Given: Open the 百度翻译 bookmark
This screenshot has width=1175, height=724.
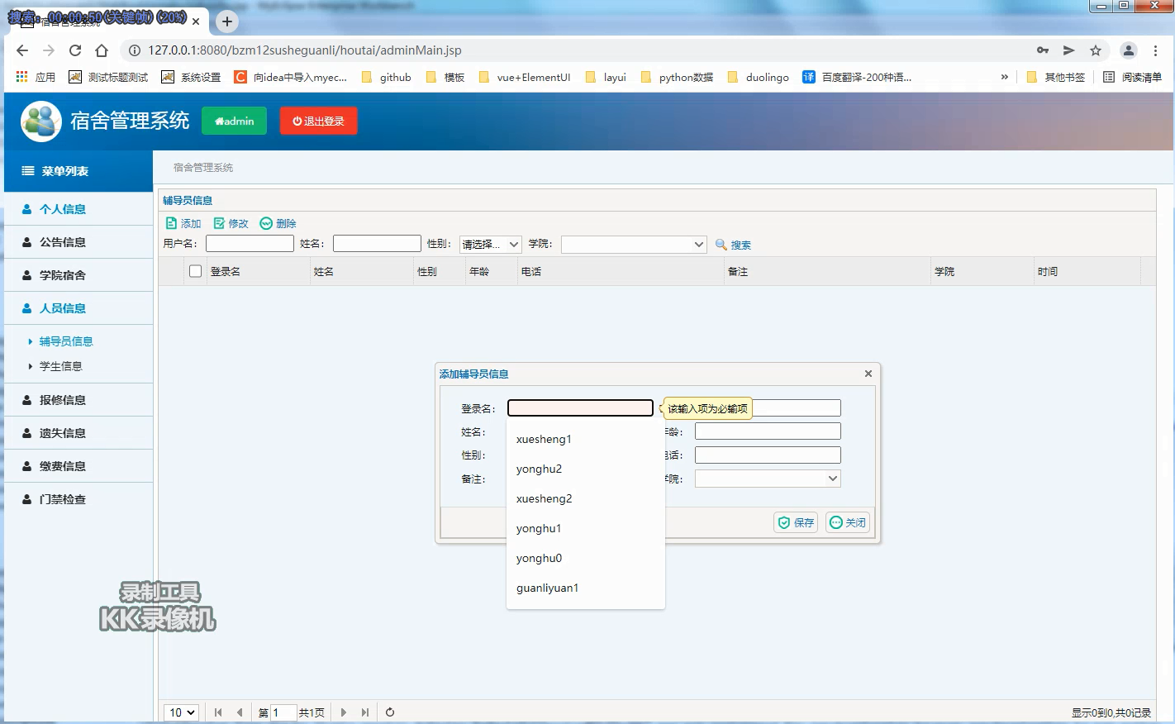Looking at the screenshot, I should pos(857,77).
